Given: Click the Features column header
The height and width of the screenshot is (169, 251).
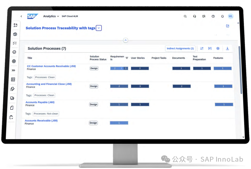Looking at the screenshot, I should (218, 58).
